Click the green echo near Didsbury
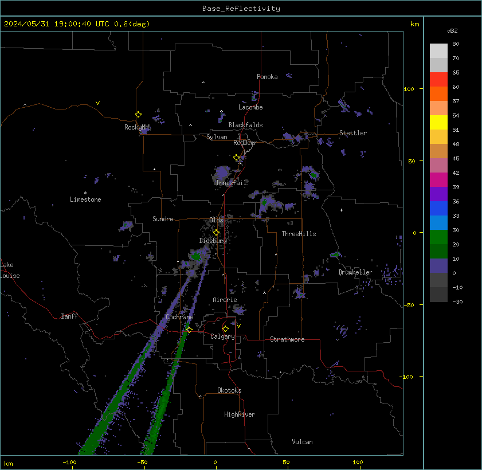The image size is (482, 470). point(196,256)
